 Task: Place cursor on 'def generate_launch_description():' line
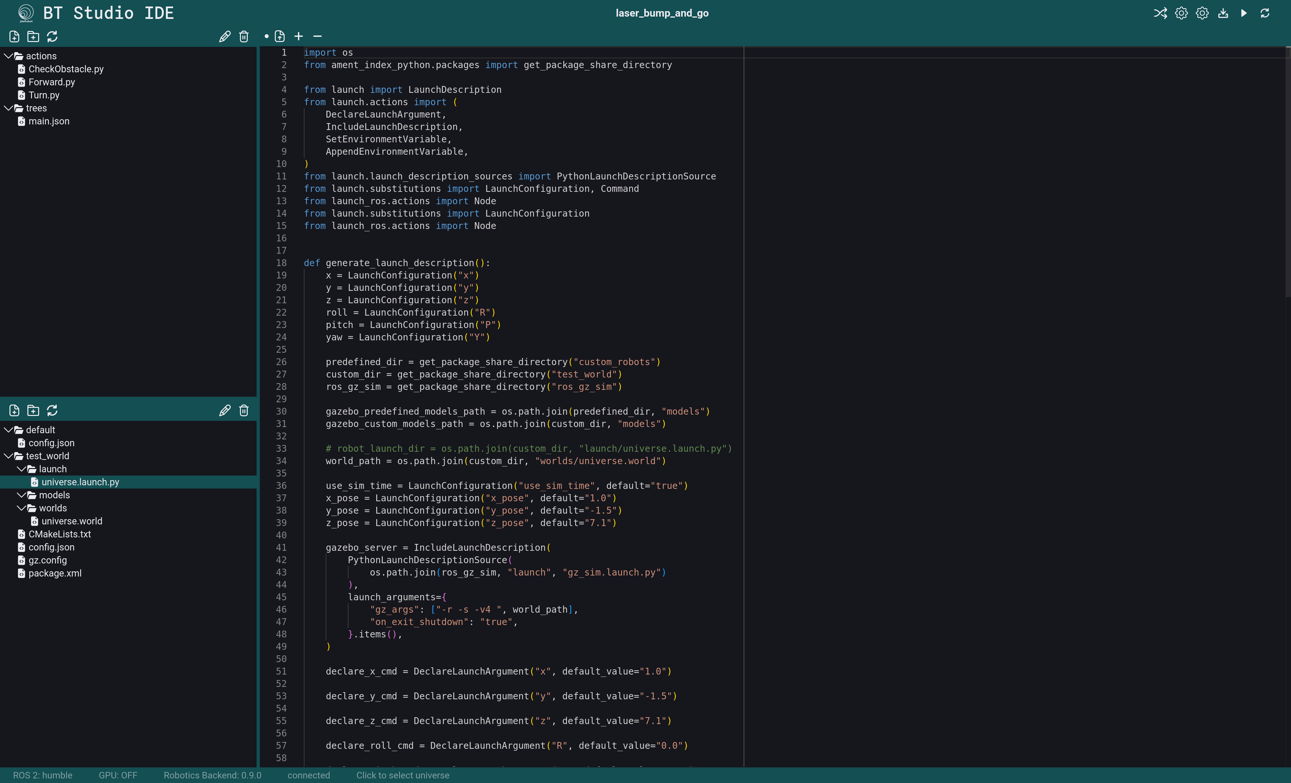[x=397, y=263]
